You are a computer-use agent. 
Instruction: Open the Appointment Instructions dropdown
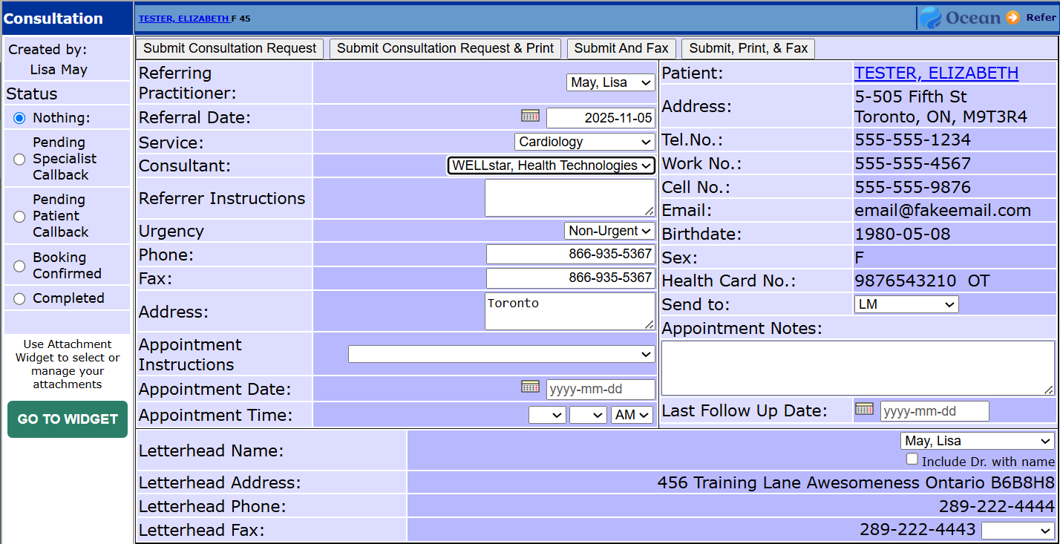point(501,354)
